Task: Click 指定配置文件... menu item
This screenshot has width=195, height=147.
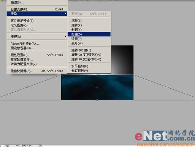Action: pos(37,60)
